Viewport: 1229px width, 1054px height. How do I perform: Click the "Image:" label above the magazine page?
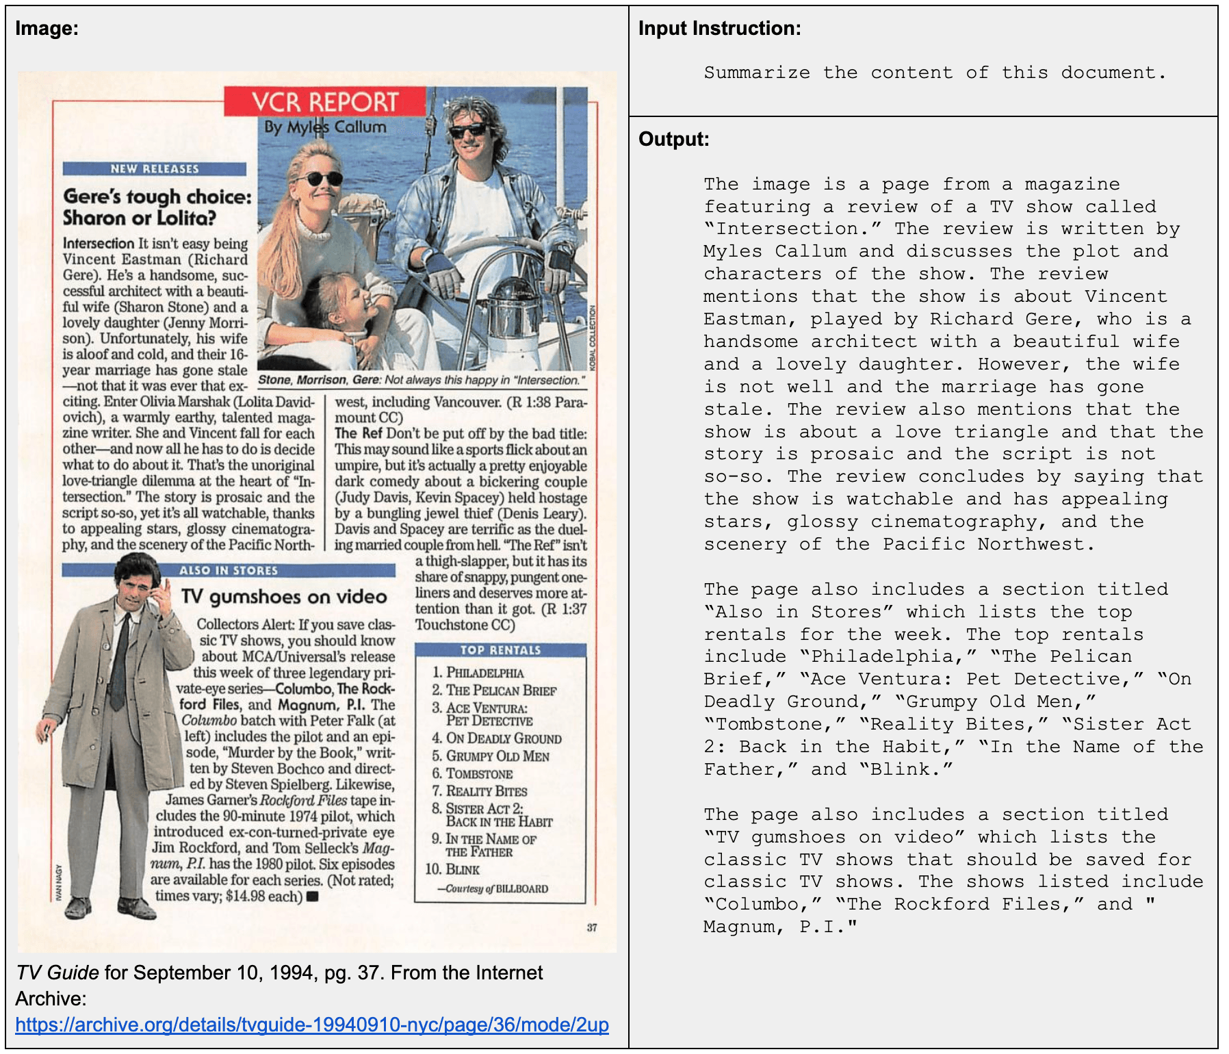pos(46,28)
